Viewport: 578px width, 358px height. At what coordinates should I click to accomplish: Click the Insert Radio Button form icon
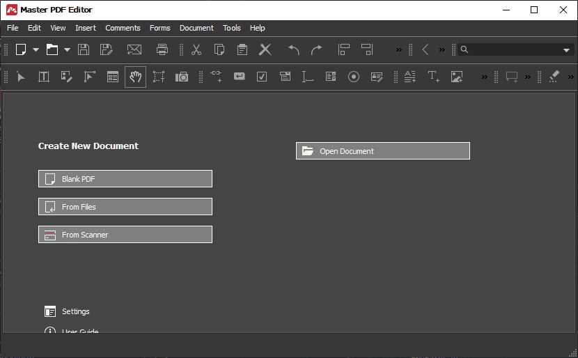click(x=354, y=77)
